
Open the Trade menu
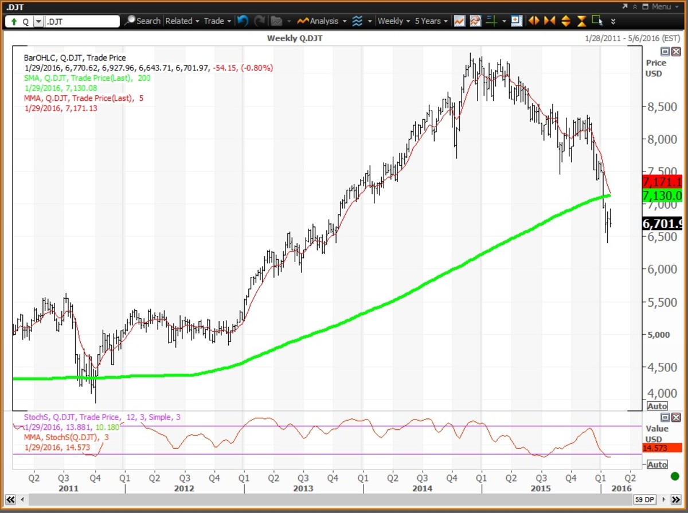217,21
